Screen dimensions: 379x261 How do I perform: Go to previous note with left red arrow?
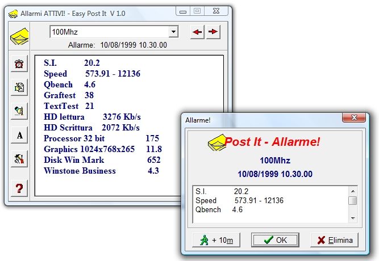197,32
